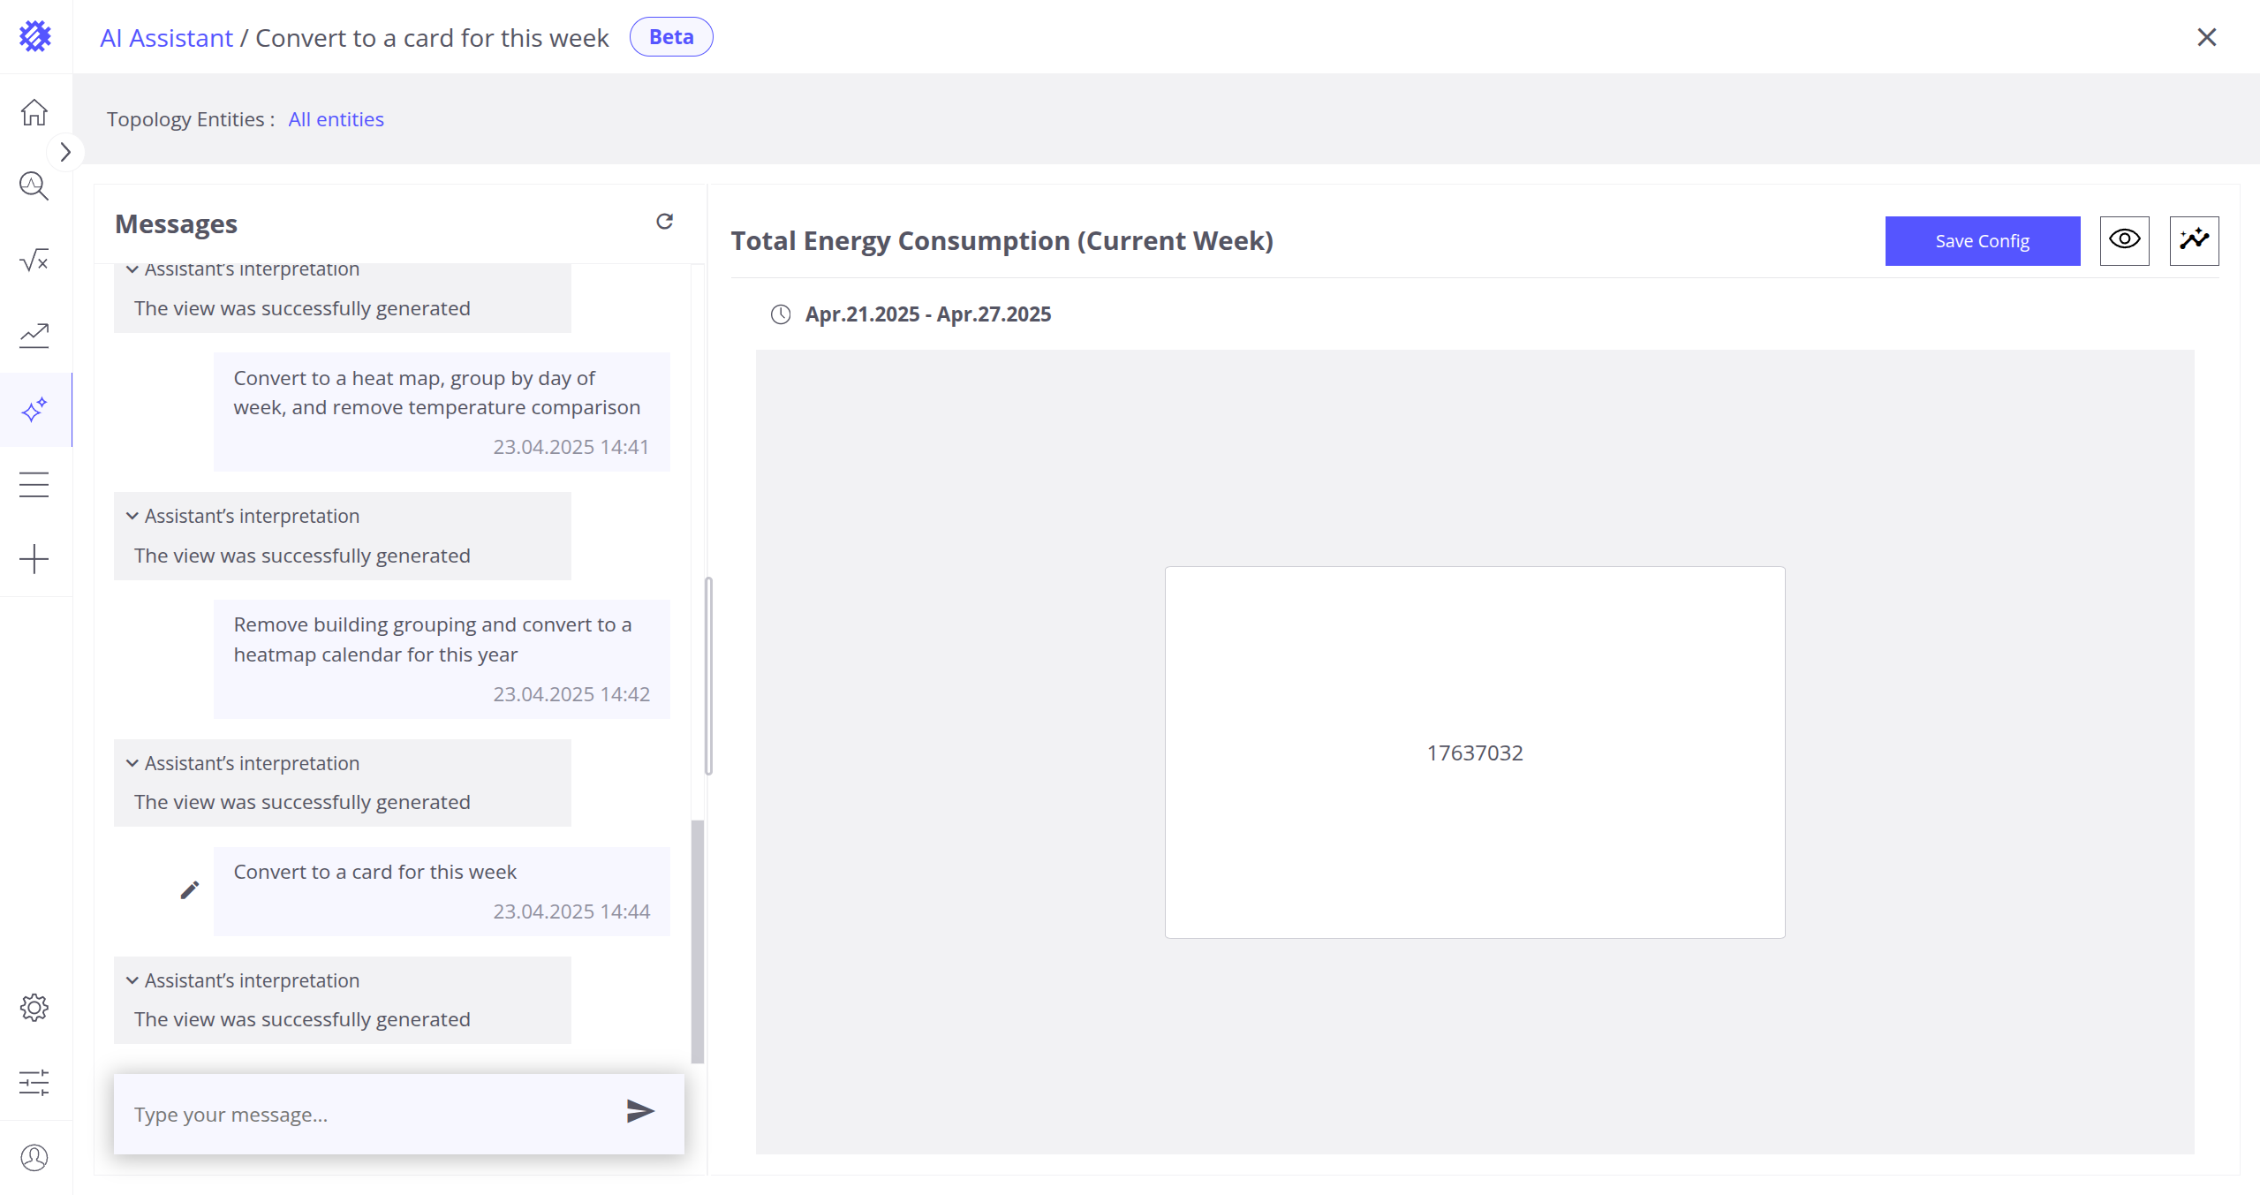
Task: Click the refresh icon in Messages header
Action: [x=664, y=222]
